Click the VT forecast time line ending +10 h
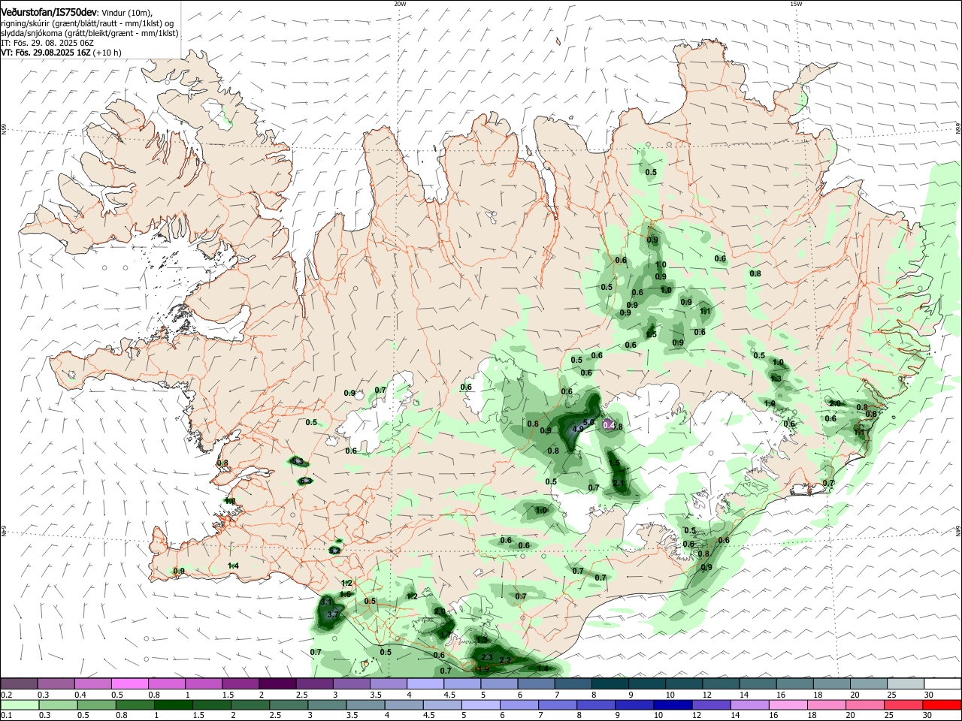Screen dimensions: 962x721 coord(61,53)
